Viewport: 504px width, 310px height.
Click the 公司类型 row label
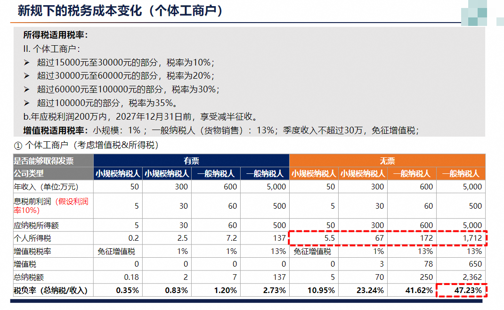point(29,173)
